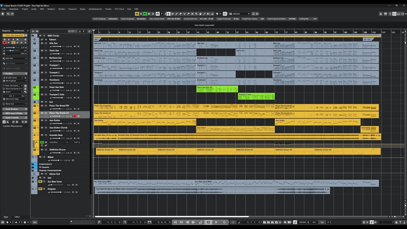Adjust the Inspector volume slider

pyautogui.click(x=12, y=47)
